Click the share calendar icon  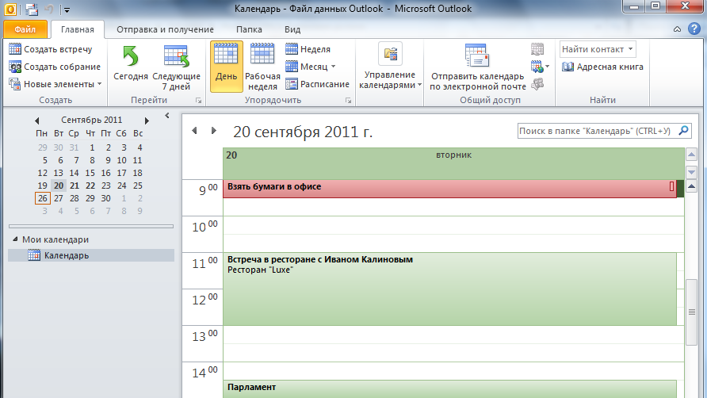pos(537,49)
